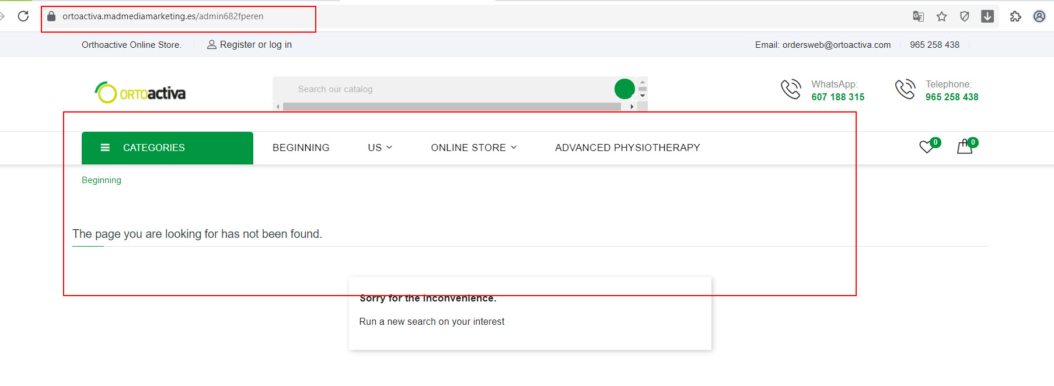Viewport: 1054px width, 386px height.
Task: Open the download extension icon
Action: pos(987,16)
